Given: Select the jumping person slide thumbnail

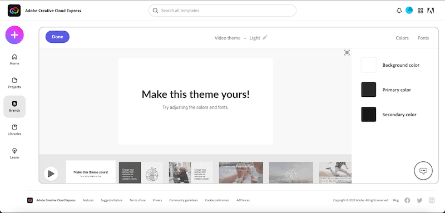Looking at the screenshot, I should pos(335,172).
